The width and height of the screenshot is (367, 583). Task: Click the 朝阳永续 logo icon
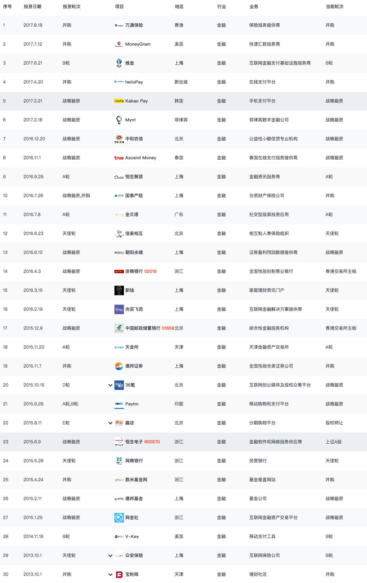coord(119,253)
